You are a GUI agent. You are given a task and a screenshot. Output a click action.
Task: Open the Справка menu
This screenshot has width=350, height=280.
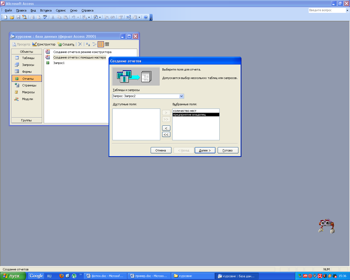click(x=87, y=10)
